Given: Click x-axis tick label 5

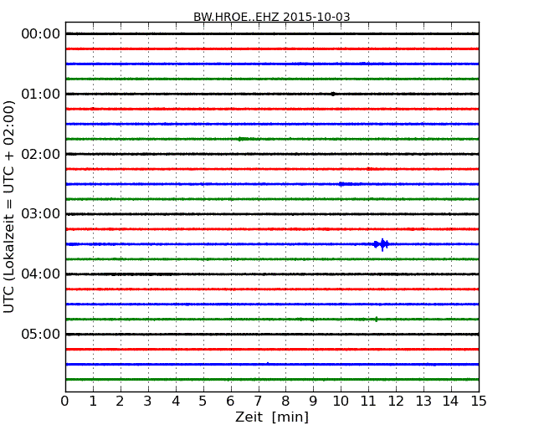Looking at the screenshot, I should coord(203,402).
